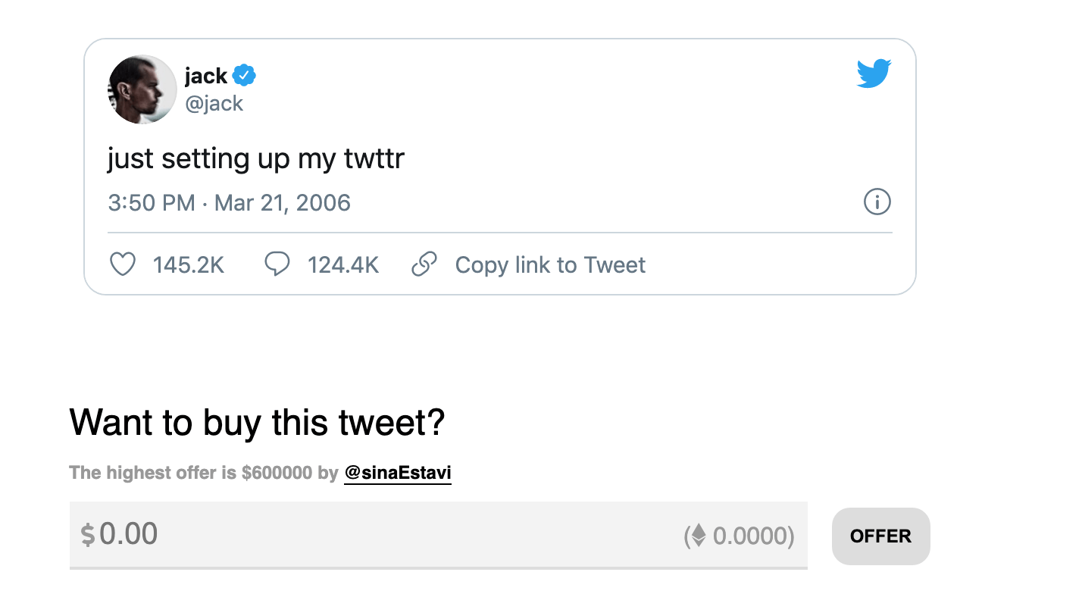Click Copy link to Tweet
Screen dimensions: 1082x594
click(x=550, y=265)
